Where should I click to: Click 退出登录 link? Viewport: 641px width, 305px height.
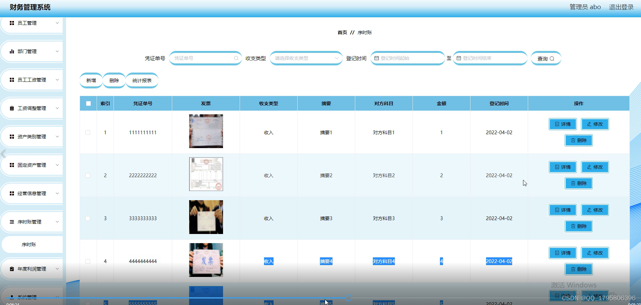click(621, 7)
